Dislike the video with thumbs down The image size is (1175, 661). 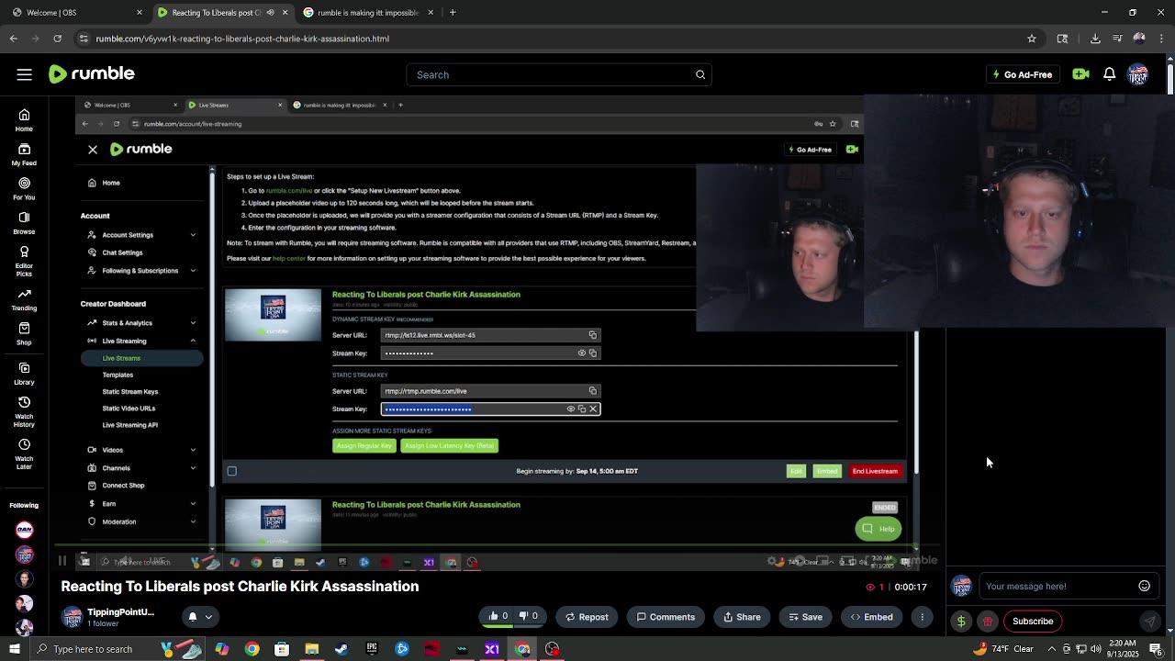click(529, 617)
